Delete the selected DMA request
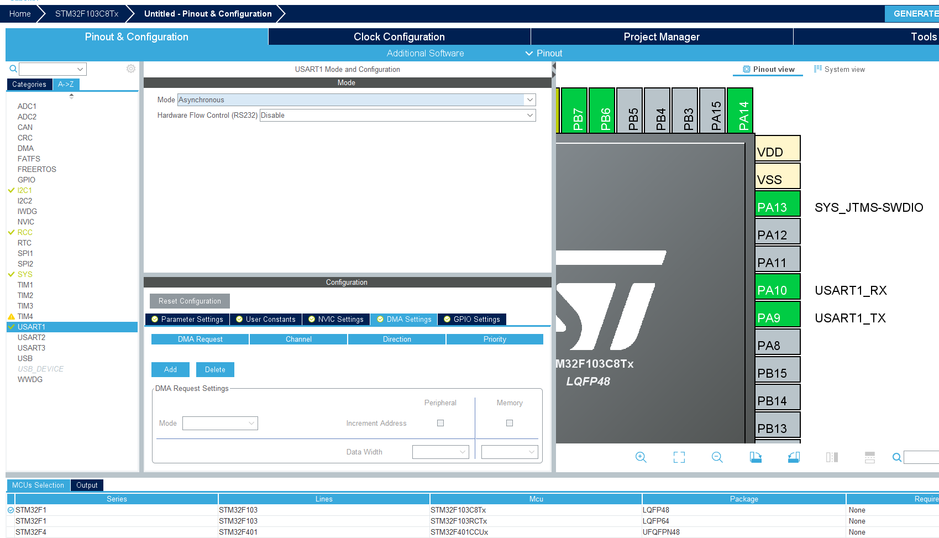 (x=215, y=369)
